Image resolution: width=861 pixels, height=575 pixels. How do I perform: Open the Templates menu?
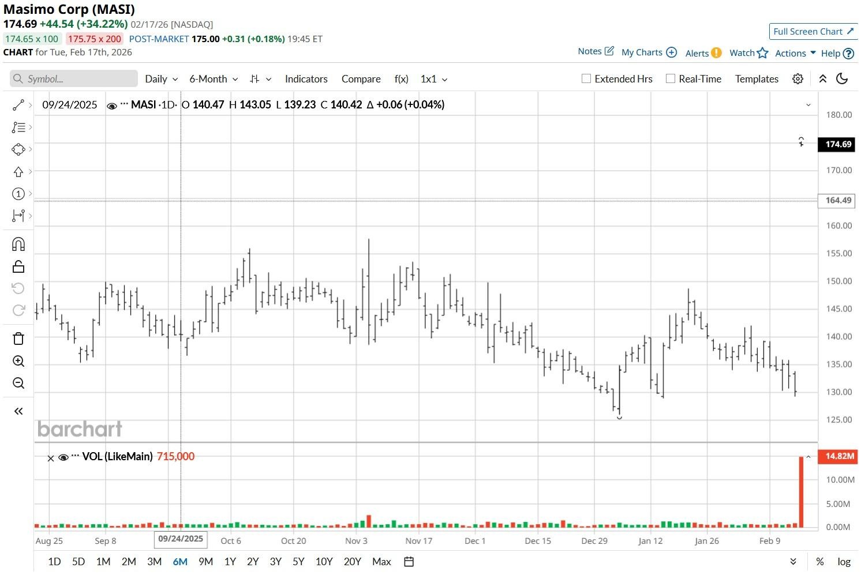757,79
